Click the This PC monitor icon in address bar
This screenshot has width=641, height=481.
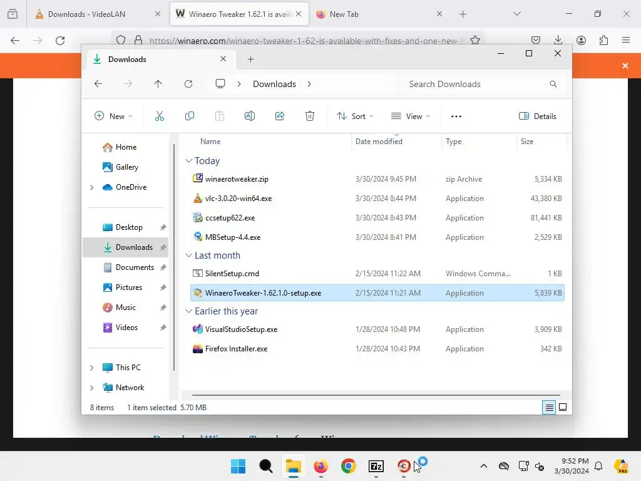pos(220,84)
